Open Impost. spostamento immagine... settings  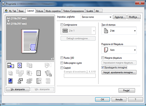pyautogui.click(x=119, y=72)
